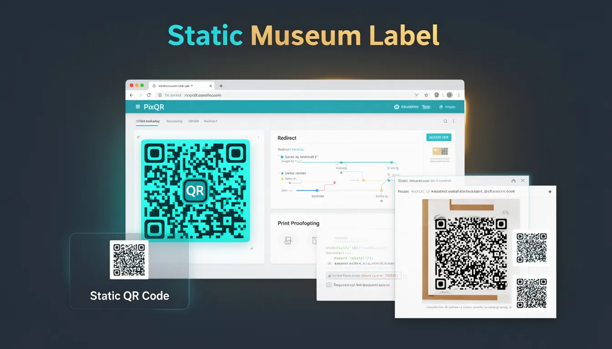Click the large teal QR code preview
The height and width of the screenshot is (349, 612).
(195, 190)
